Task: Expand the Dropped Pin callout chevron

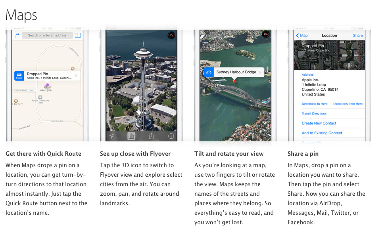Action: [x=76, y=75]
